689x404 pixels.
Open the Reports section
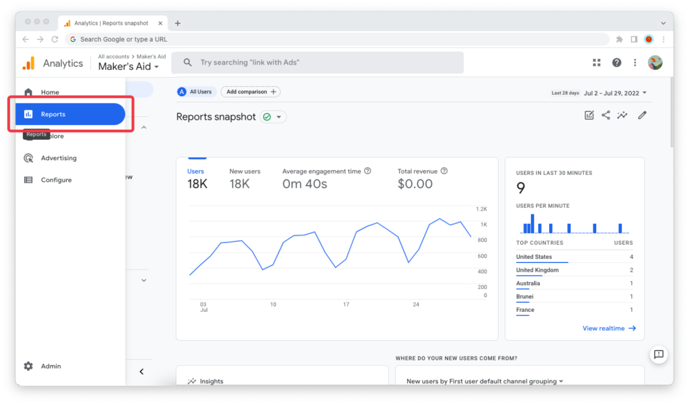(x=70, y=114)
